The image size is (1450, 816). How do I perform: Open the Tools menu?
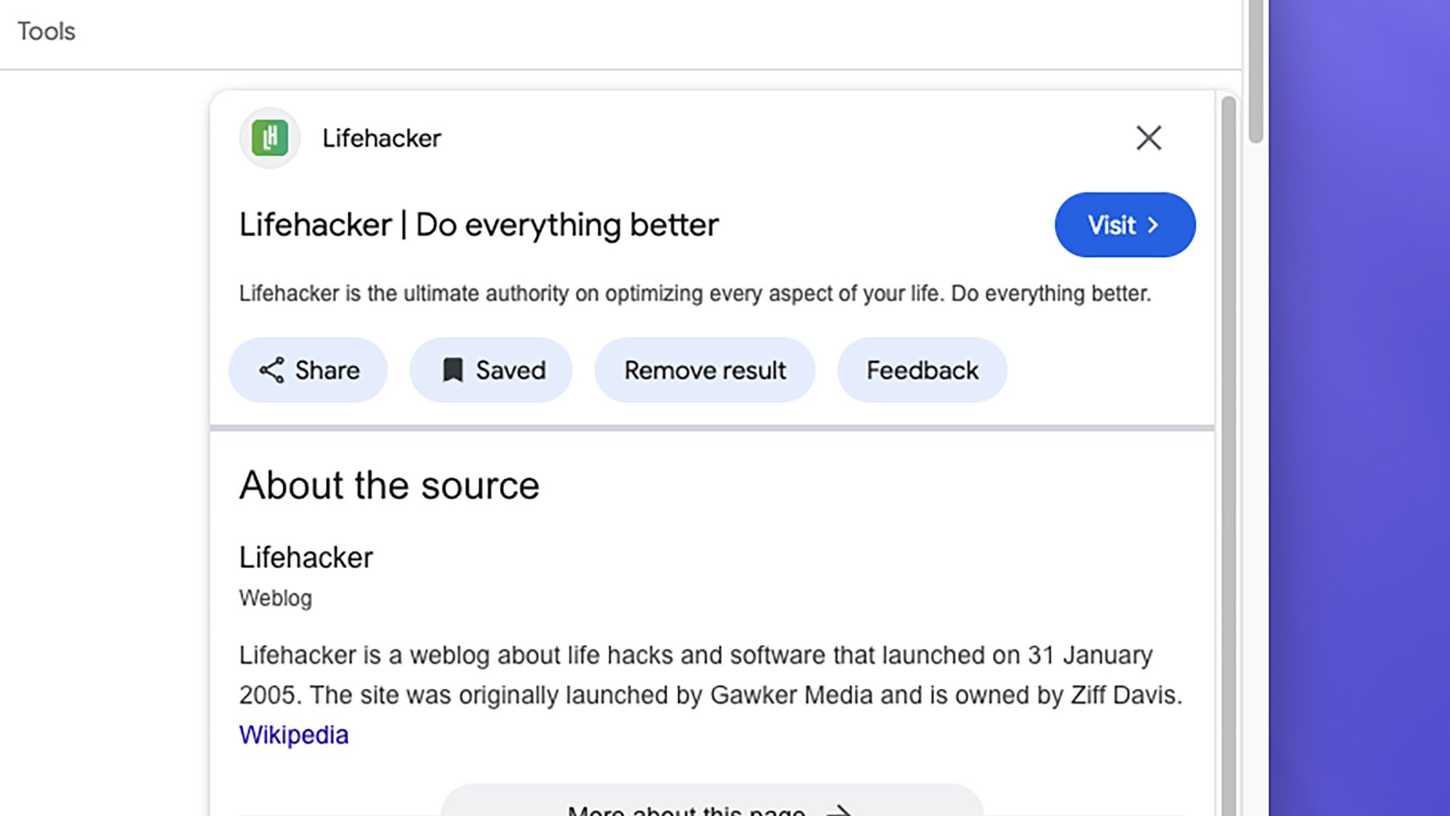pos(46,31)
